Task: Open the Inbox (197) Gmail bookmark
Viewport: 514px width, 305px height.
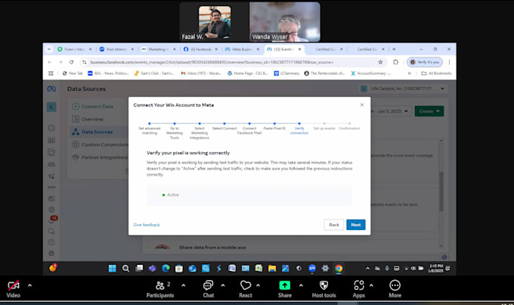Action: [x=201, y=73]
